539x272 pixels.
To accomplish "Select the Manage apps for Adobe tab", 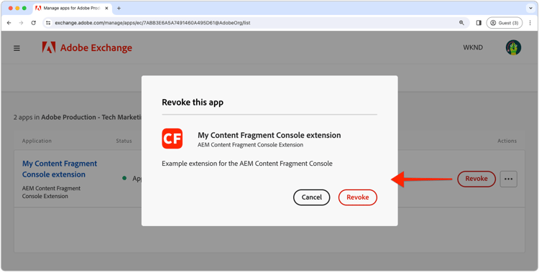I will click(x=71, y=8).
